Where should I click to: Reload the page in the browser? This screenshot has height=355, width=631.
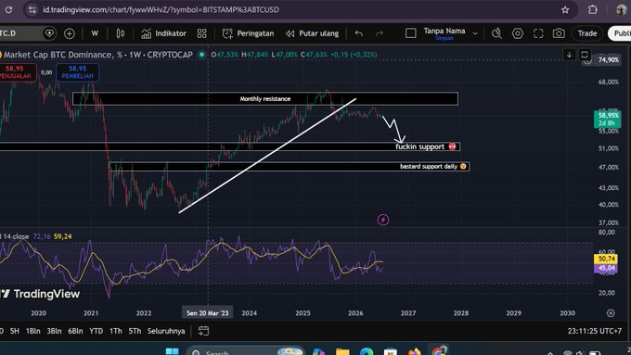pos(8,9)
